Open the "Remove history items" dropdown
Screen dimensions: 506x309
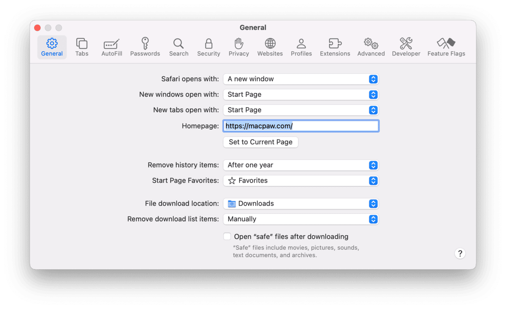coord(301,165)
